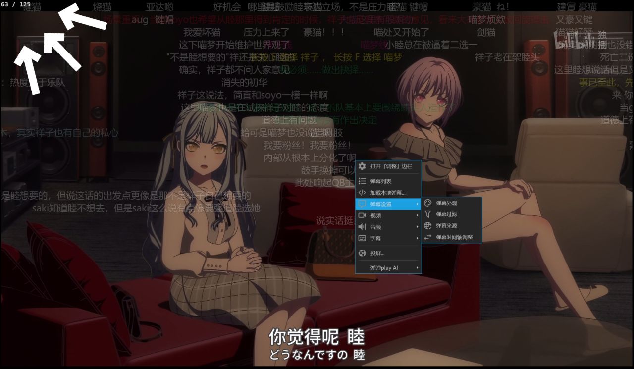Click the gear icon for 打开『调整』边栏
This screenshot has width=634, height=369.
362,166
